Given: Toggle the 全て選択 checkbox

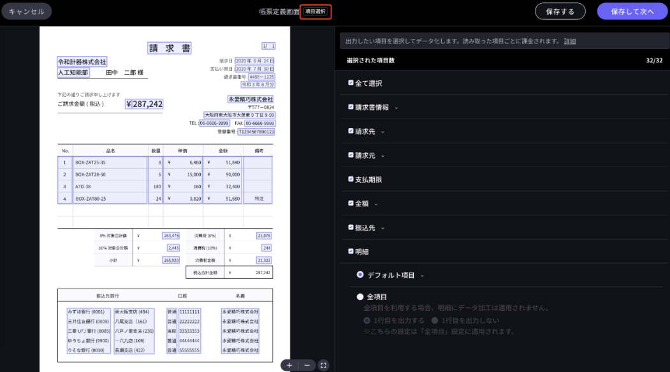Looking at the screenshot, I should pyautogui.click(x=351, y=83).
